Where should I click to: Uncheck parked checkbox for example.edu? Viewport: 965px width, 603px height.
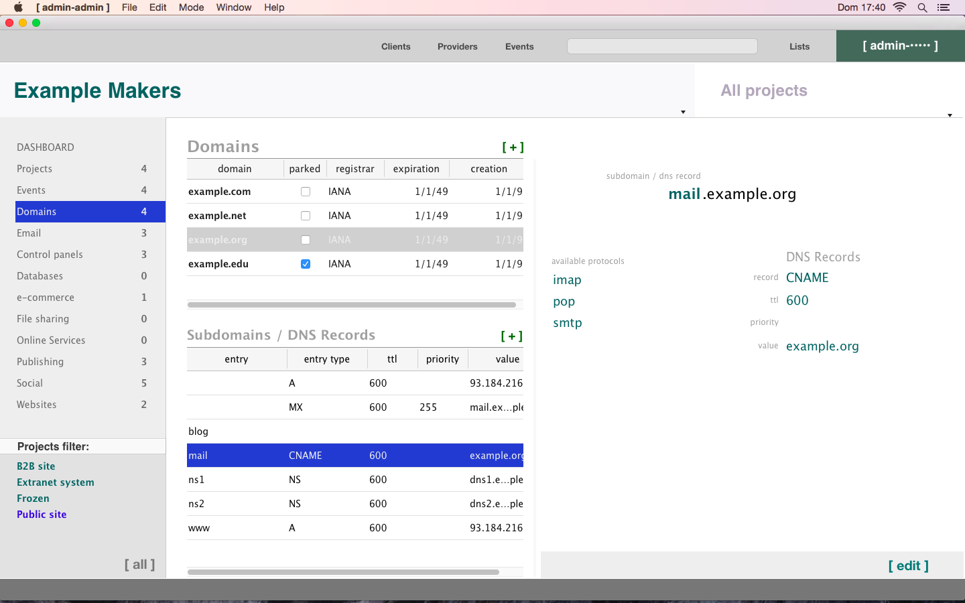[306, 264]
